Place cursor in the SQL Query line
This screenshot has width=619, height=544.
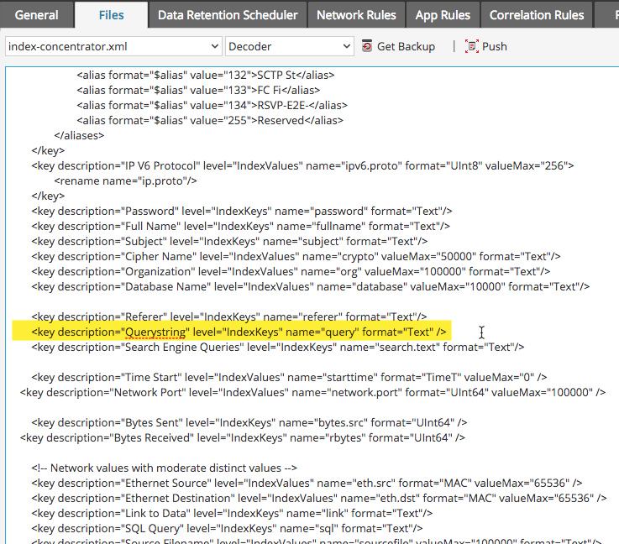(x=227, y=528)
